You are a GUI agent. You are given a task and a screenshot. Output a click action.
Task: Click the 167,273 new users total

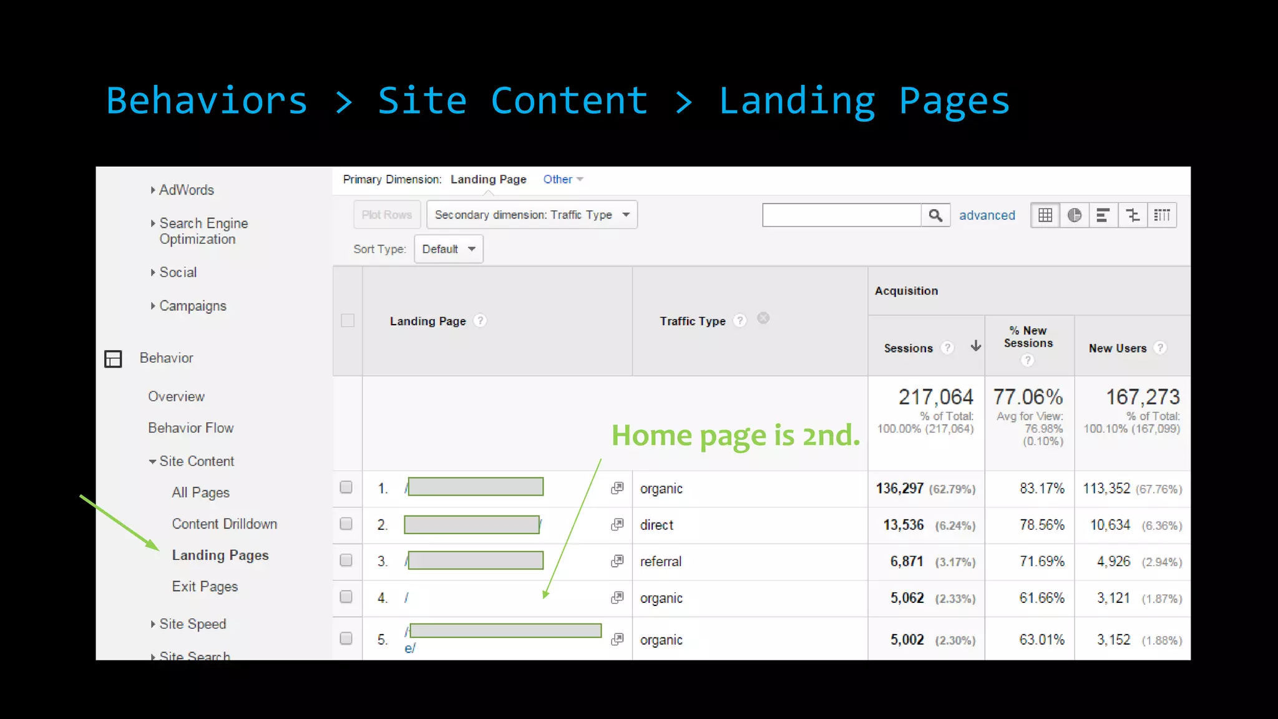coord(1143,397)
